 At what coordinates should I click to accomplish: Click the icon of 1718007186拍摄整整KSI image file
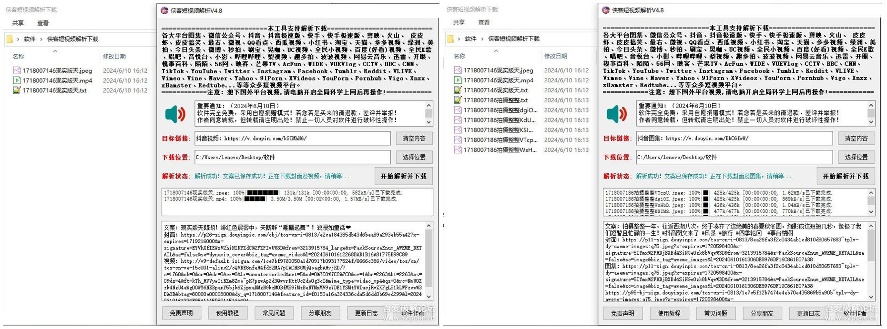pos(458,130)
